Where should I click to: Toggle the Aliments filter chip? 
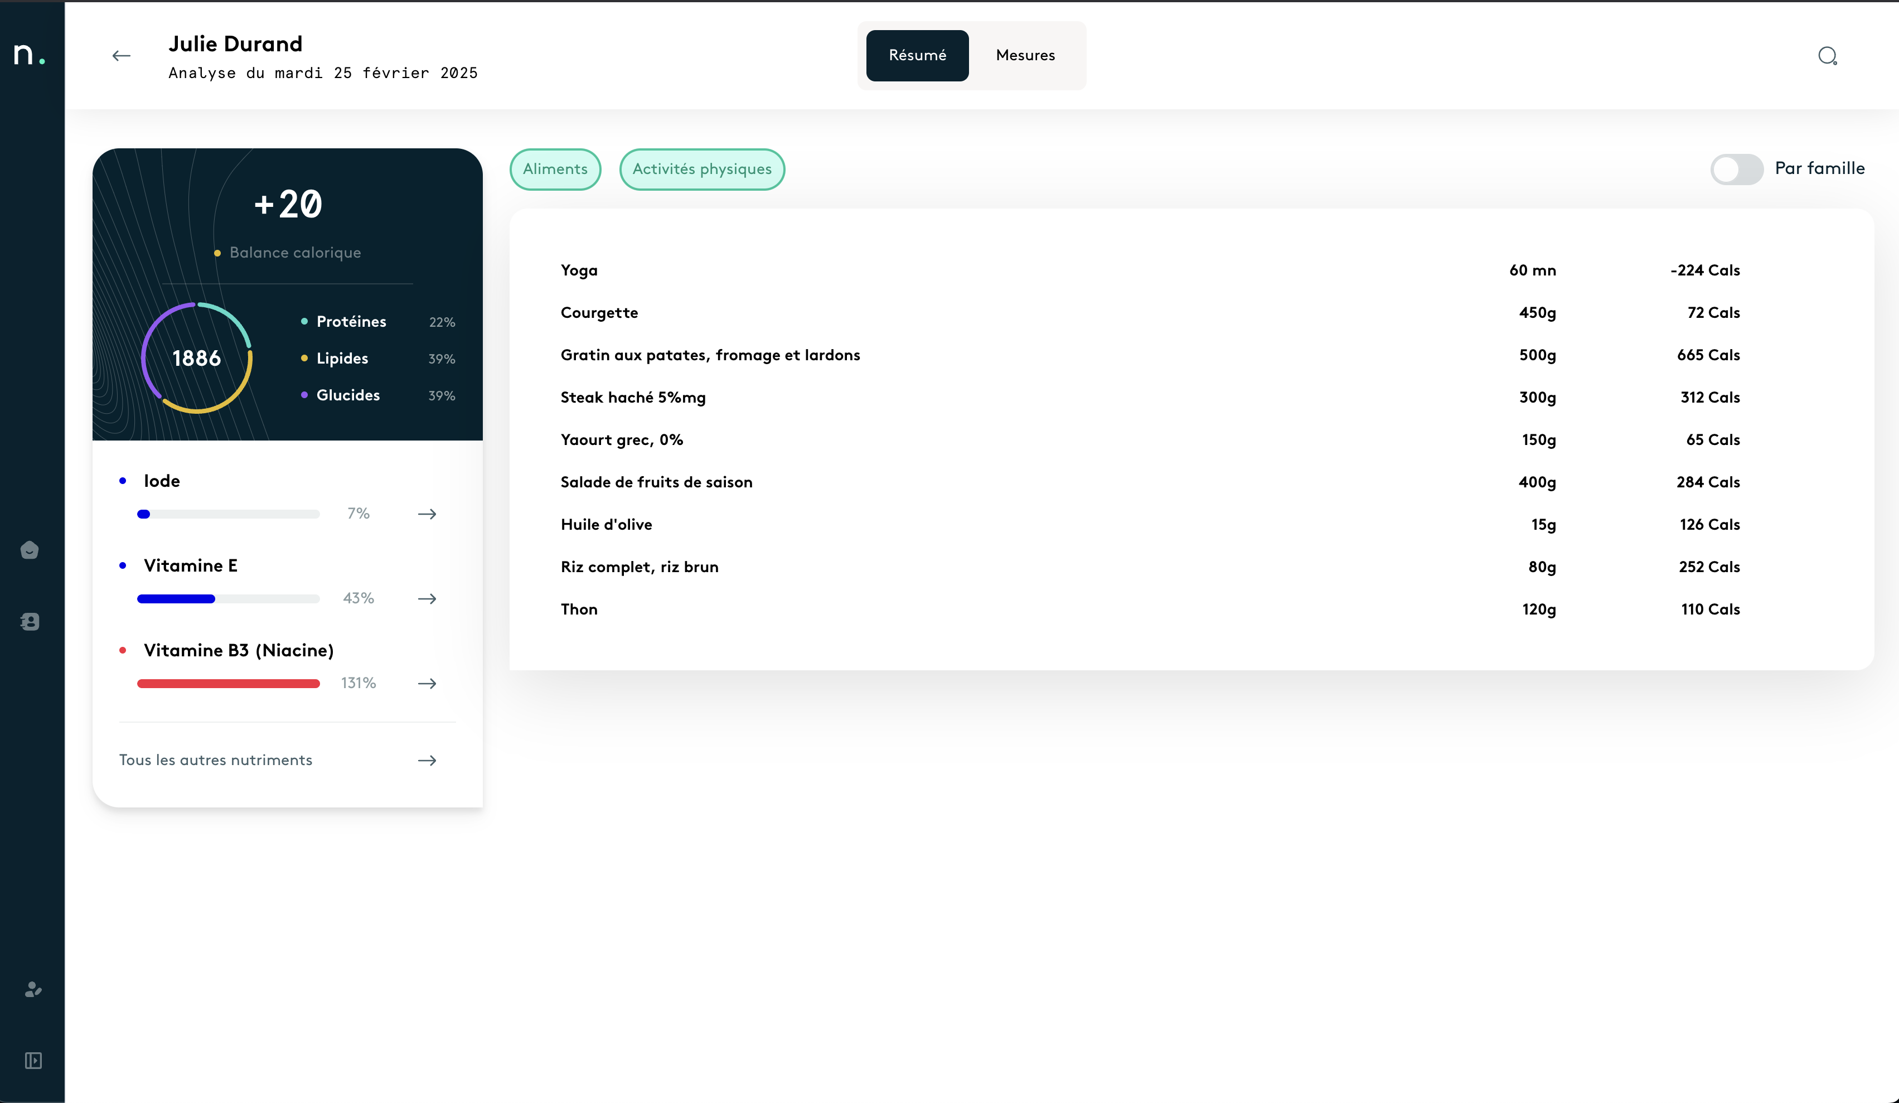555,169
